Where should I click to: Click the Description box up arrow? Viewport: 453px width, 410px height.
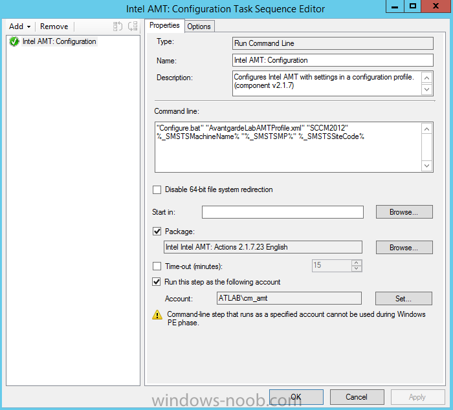tap(426, 78)
